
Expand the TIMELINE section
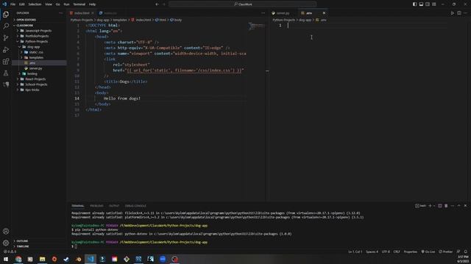23,246
